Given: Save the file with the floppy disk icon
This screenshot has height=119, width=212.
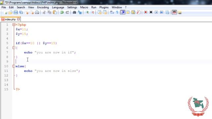Looking at the screenshot, I should tap(16, 13).
